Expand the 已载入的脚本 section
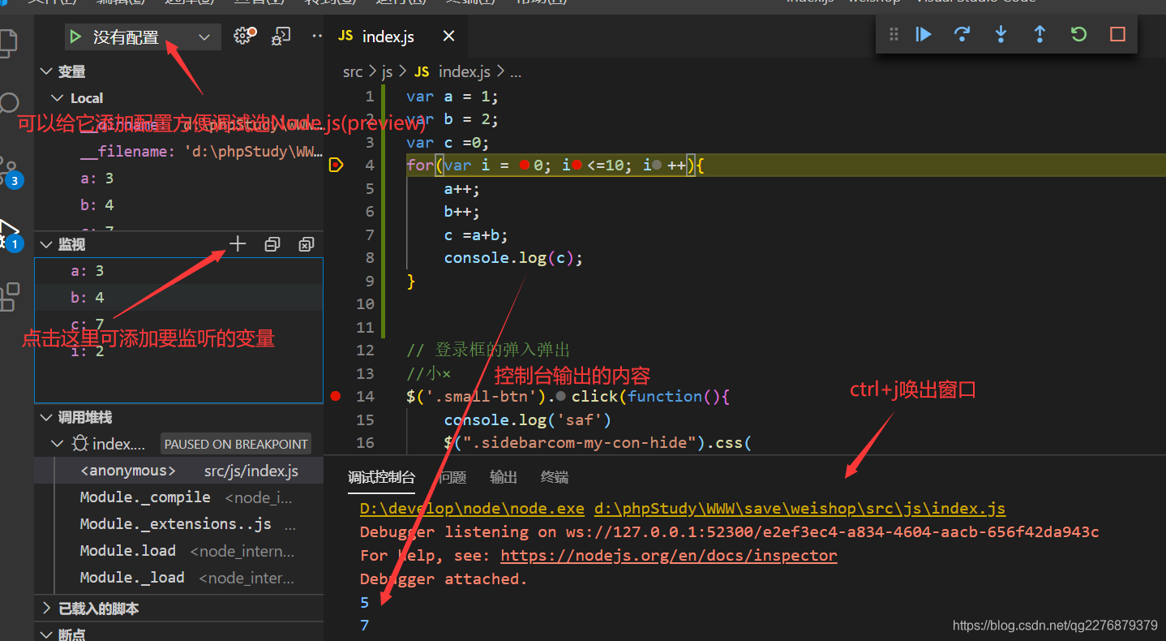 click(x=46, y=609)
